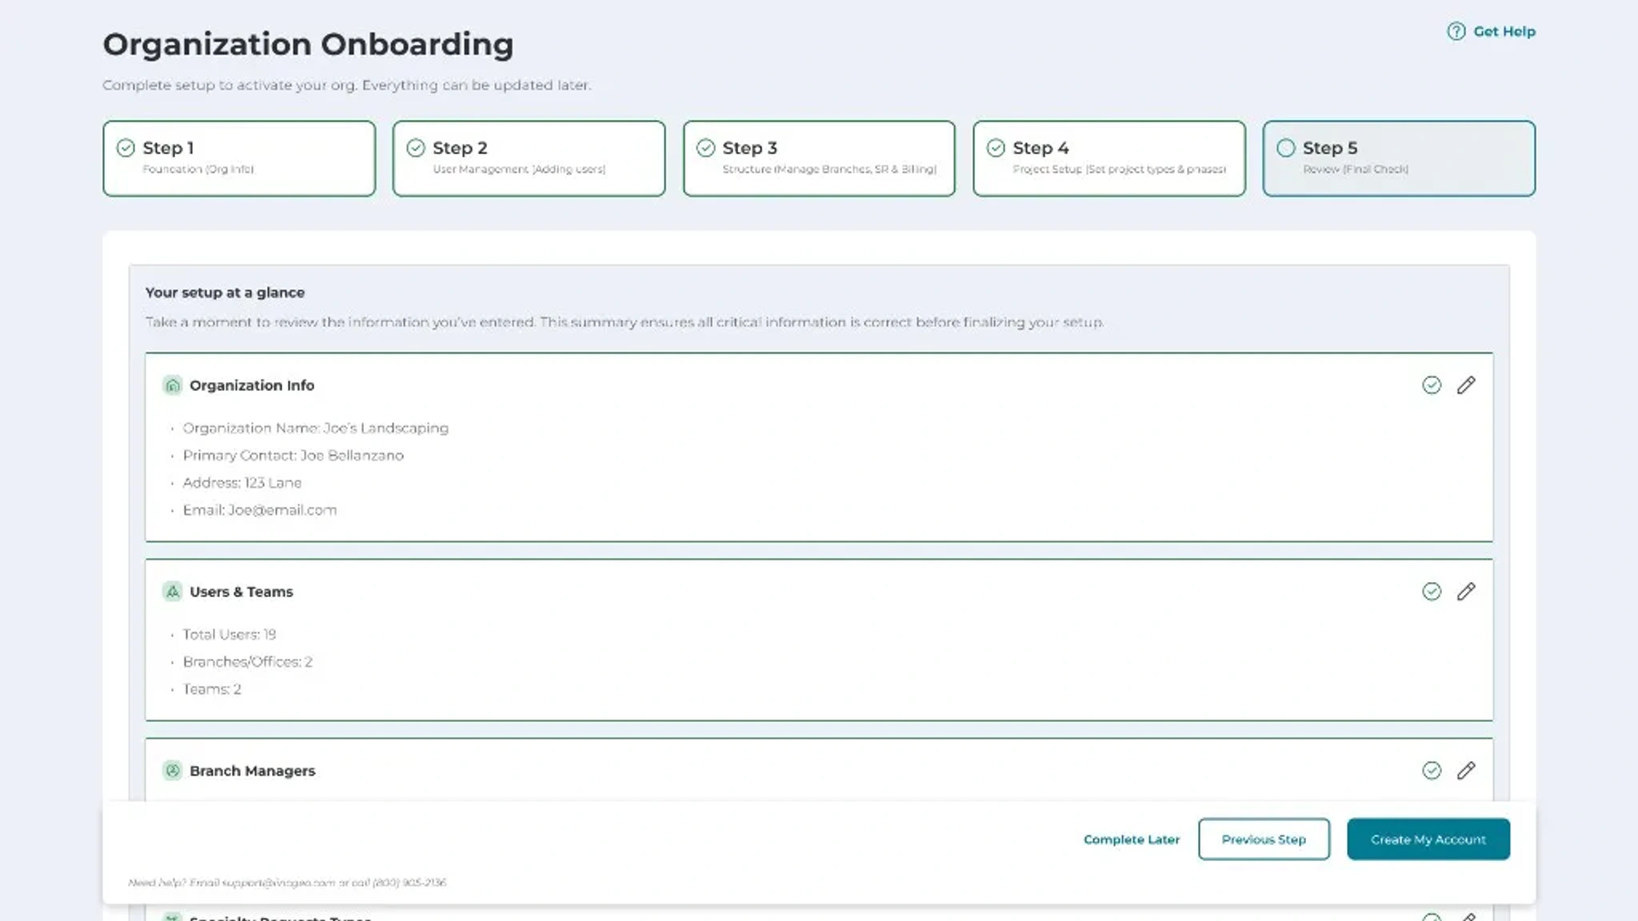Click the Branch Managers section icon
This screenshot has width=1638, height=921.
point(172,771)
